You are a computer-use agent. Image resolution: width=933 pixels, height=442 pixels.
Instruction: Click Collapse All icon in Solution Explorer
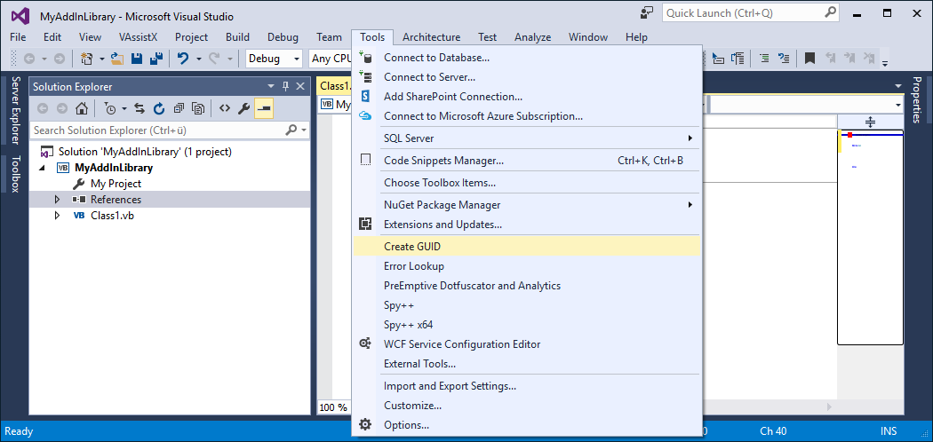coord(179,108)
